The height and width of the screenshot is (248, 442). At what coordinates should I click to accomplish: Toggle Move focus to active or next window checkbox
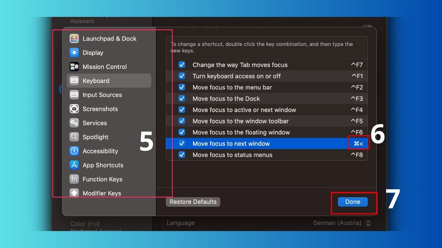pyautogui.click(x=182, y=110)
